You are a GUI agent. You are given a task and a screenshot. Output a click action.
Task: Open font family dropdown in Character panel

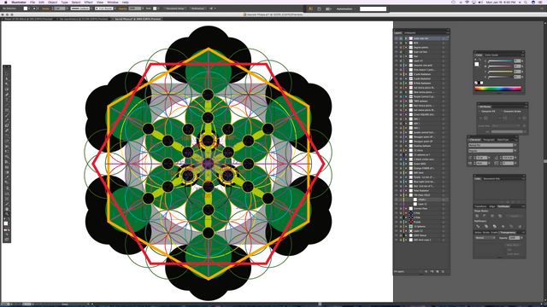[x=515, y=145]
